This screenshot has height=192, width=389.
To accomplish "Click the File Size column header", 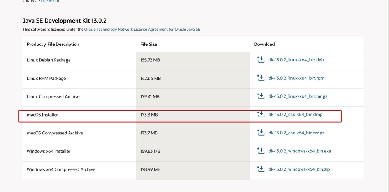I will (x=149, y=44).
